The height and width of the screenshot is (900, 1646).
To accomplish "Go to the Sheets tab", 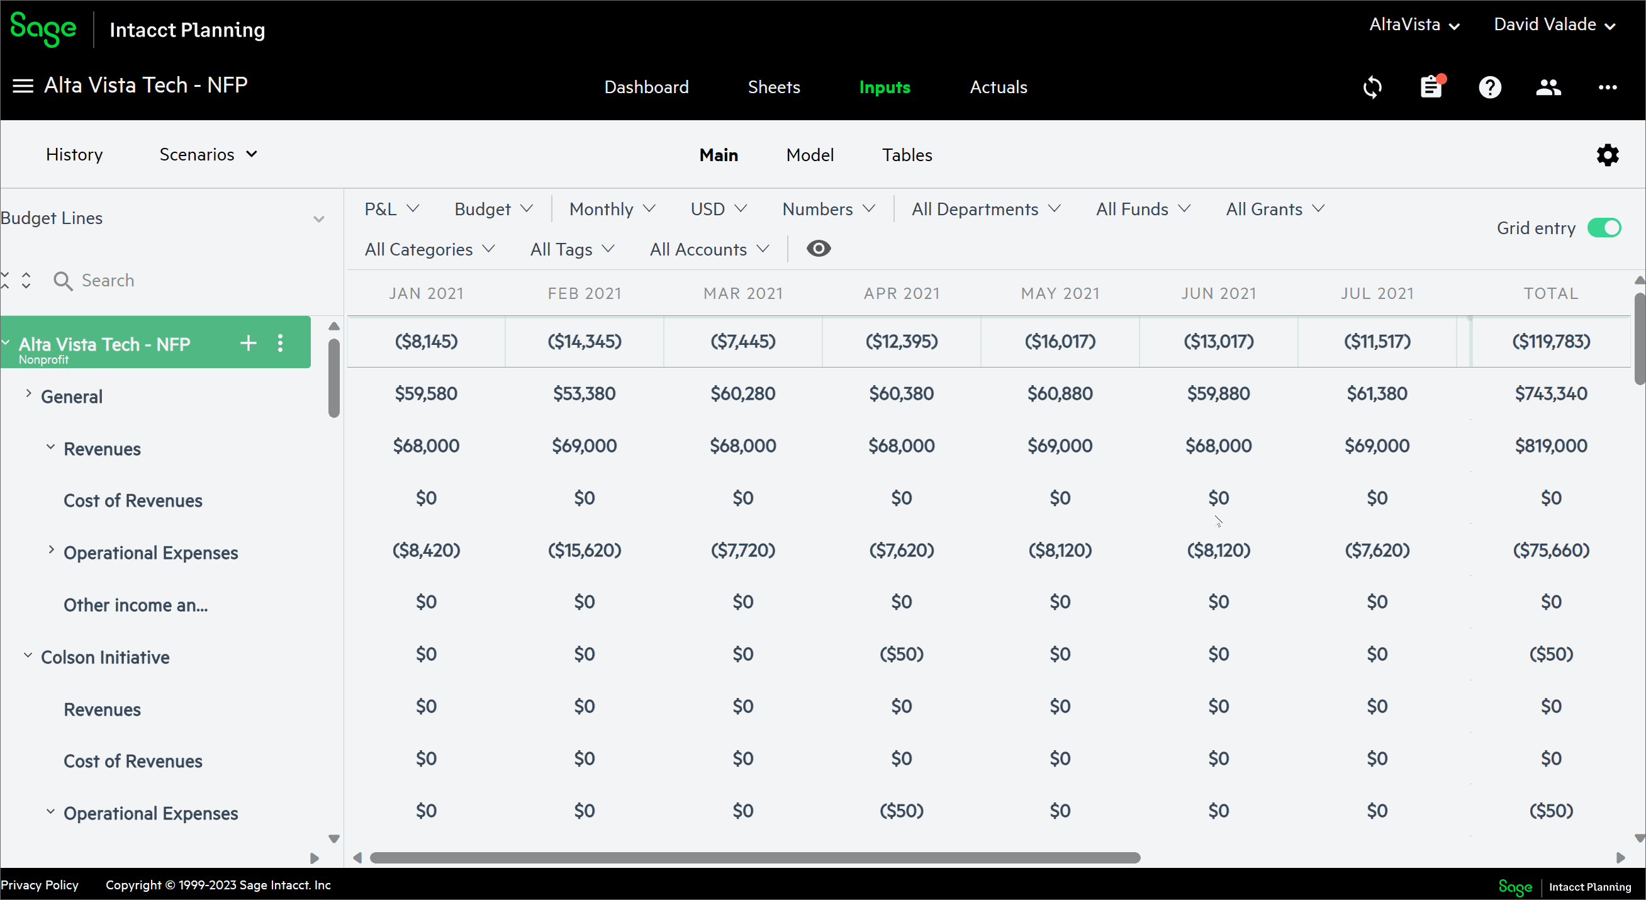I will tap(773, 87).
